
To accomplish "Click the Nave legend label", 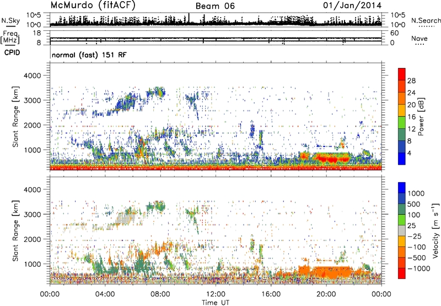I will (420, 39).
